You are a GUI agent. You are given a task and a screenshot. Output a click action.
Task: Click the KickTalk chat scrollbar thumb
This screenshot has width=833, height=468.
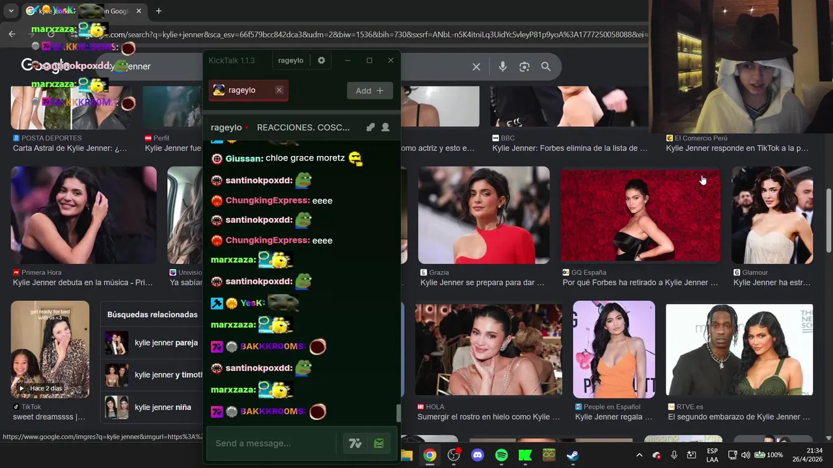[398, 413]
